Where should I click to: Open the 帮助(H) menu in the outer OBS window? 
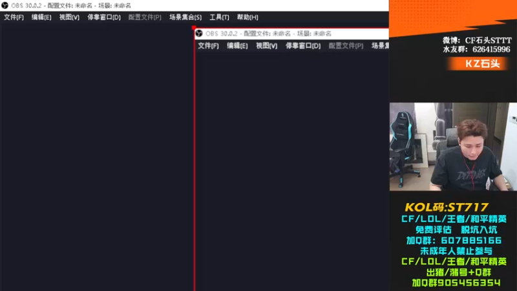point(248,17)
